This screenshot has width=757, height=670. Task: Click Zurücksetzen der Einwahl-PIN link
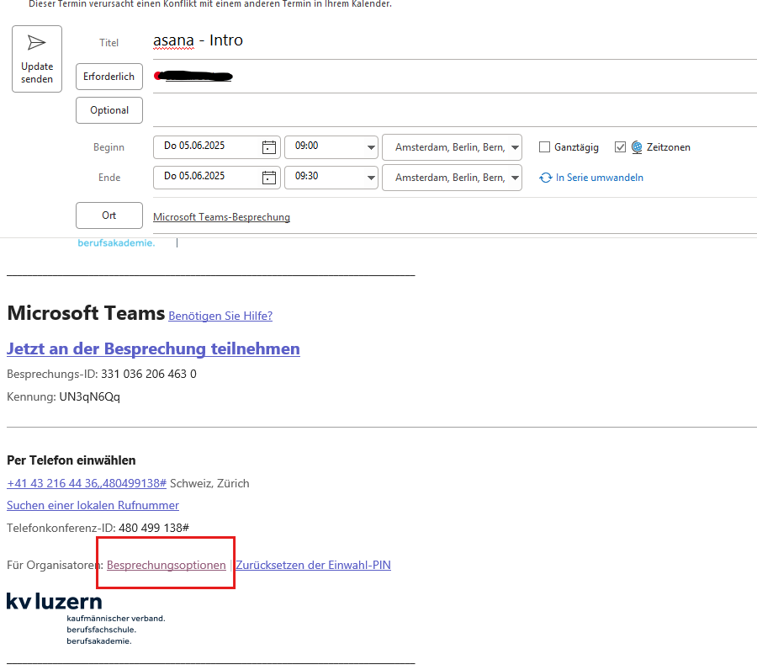313,565
